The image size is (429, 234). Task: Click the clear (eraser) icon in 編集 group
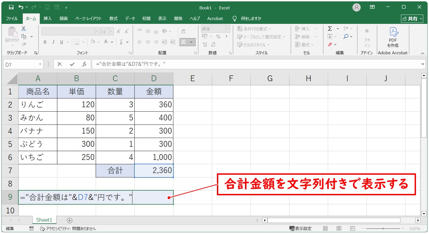(x=329, y=44)
